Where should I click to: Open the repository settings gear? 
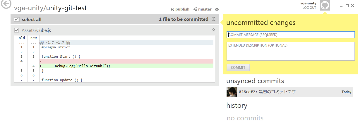217,9
